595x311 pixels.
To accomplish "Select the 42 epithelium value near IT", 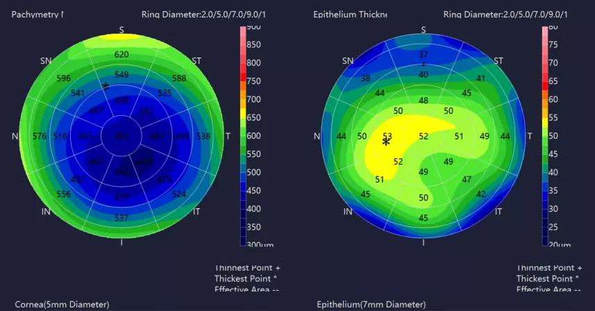I will pos(480,194).
